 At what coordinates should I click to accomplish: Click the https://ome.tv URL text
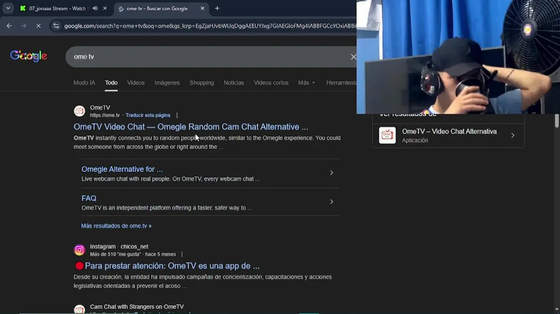[105, 115]
